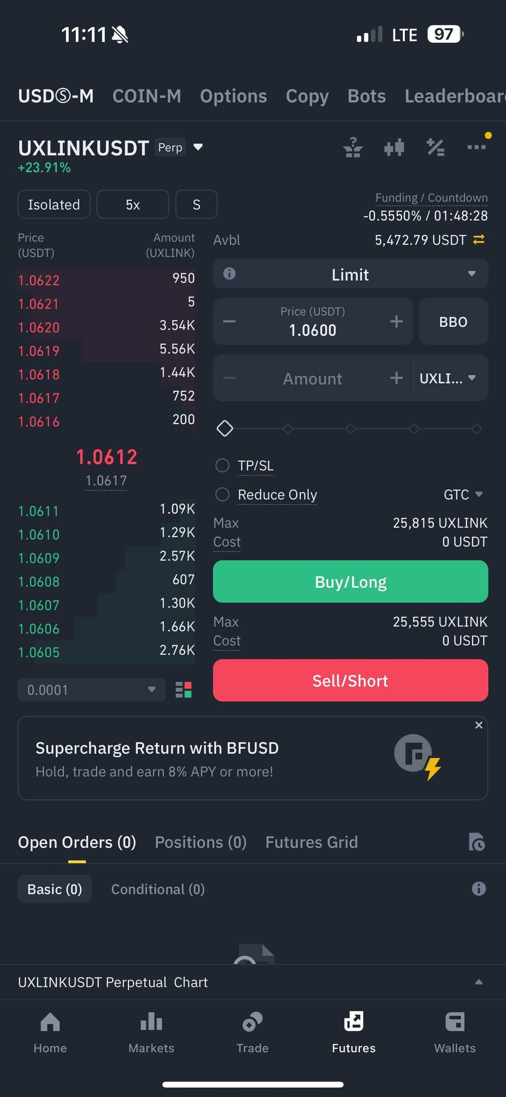Open the candlestick chart icon
This screenshot has width=506, height=1097.
(x=394, y=148)
